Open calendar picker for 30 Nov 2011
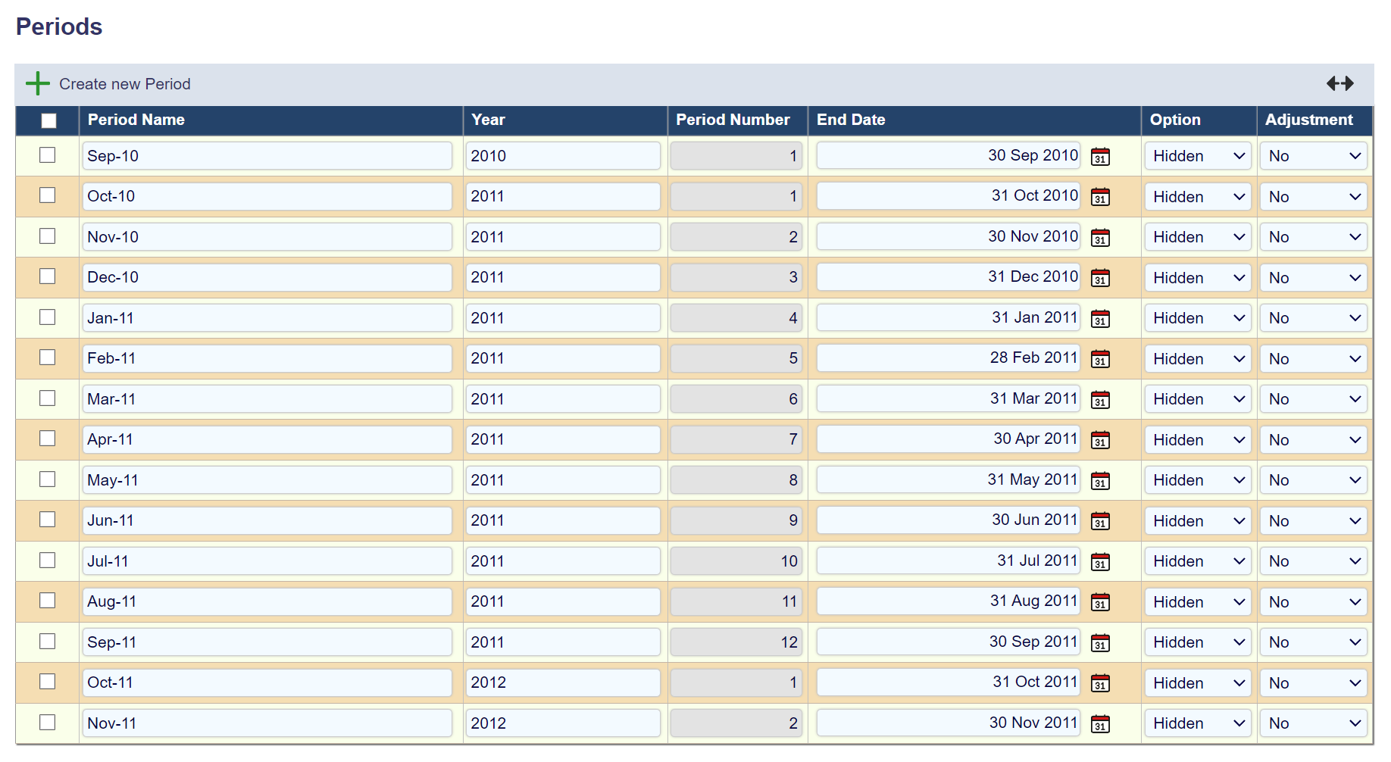1391x762 pixels. (x=1100, y=724)
